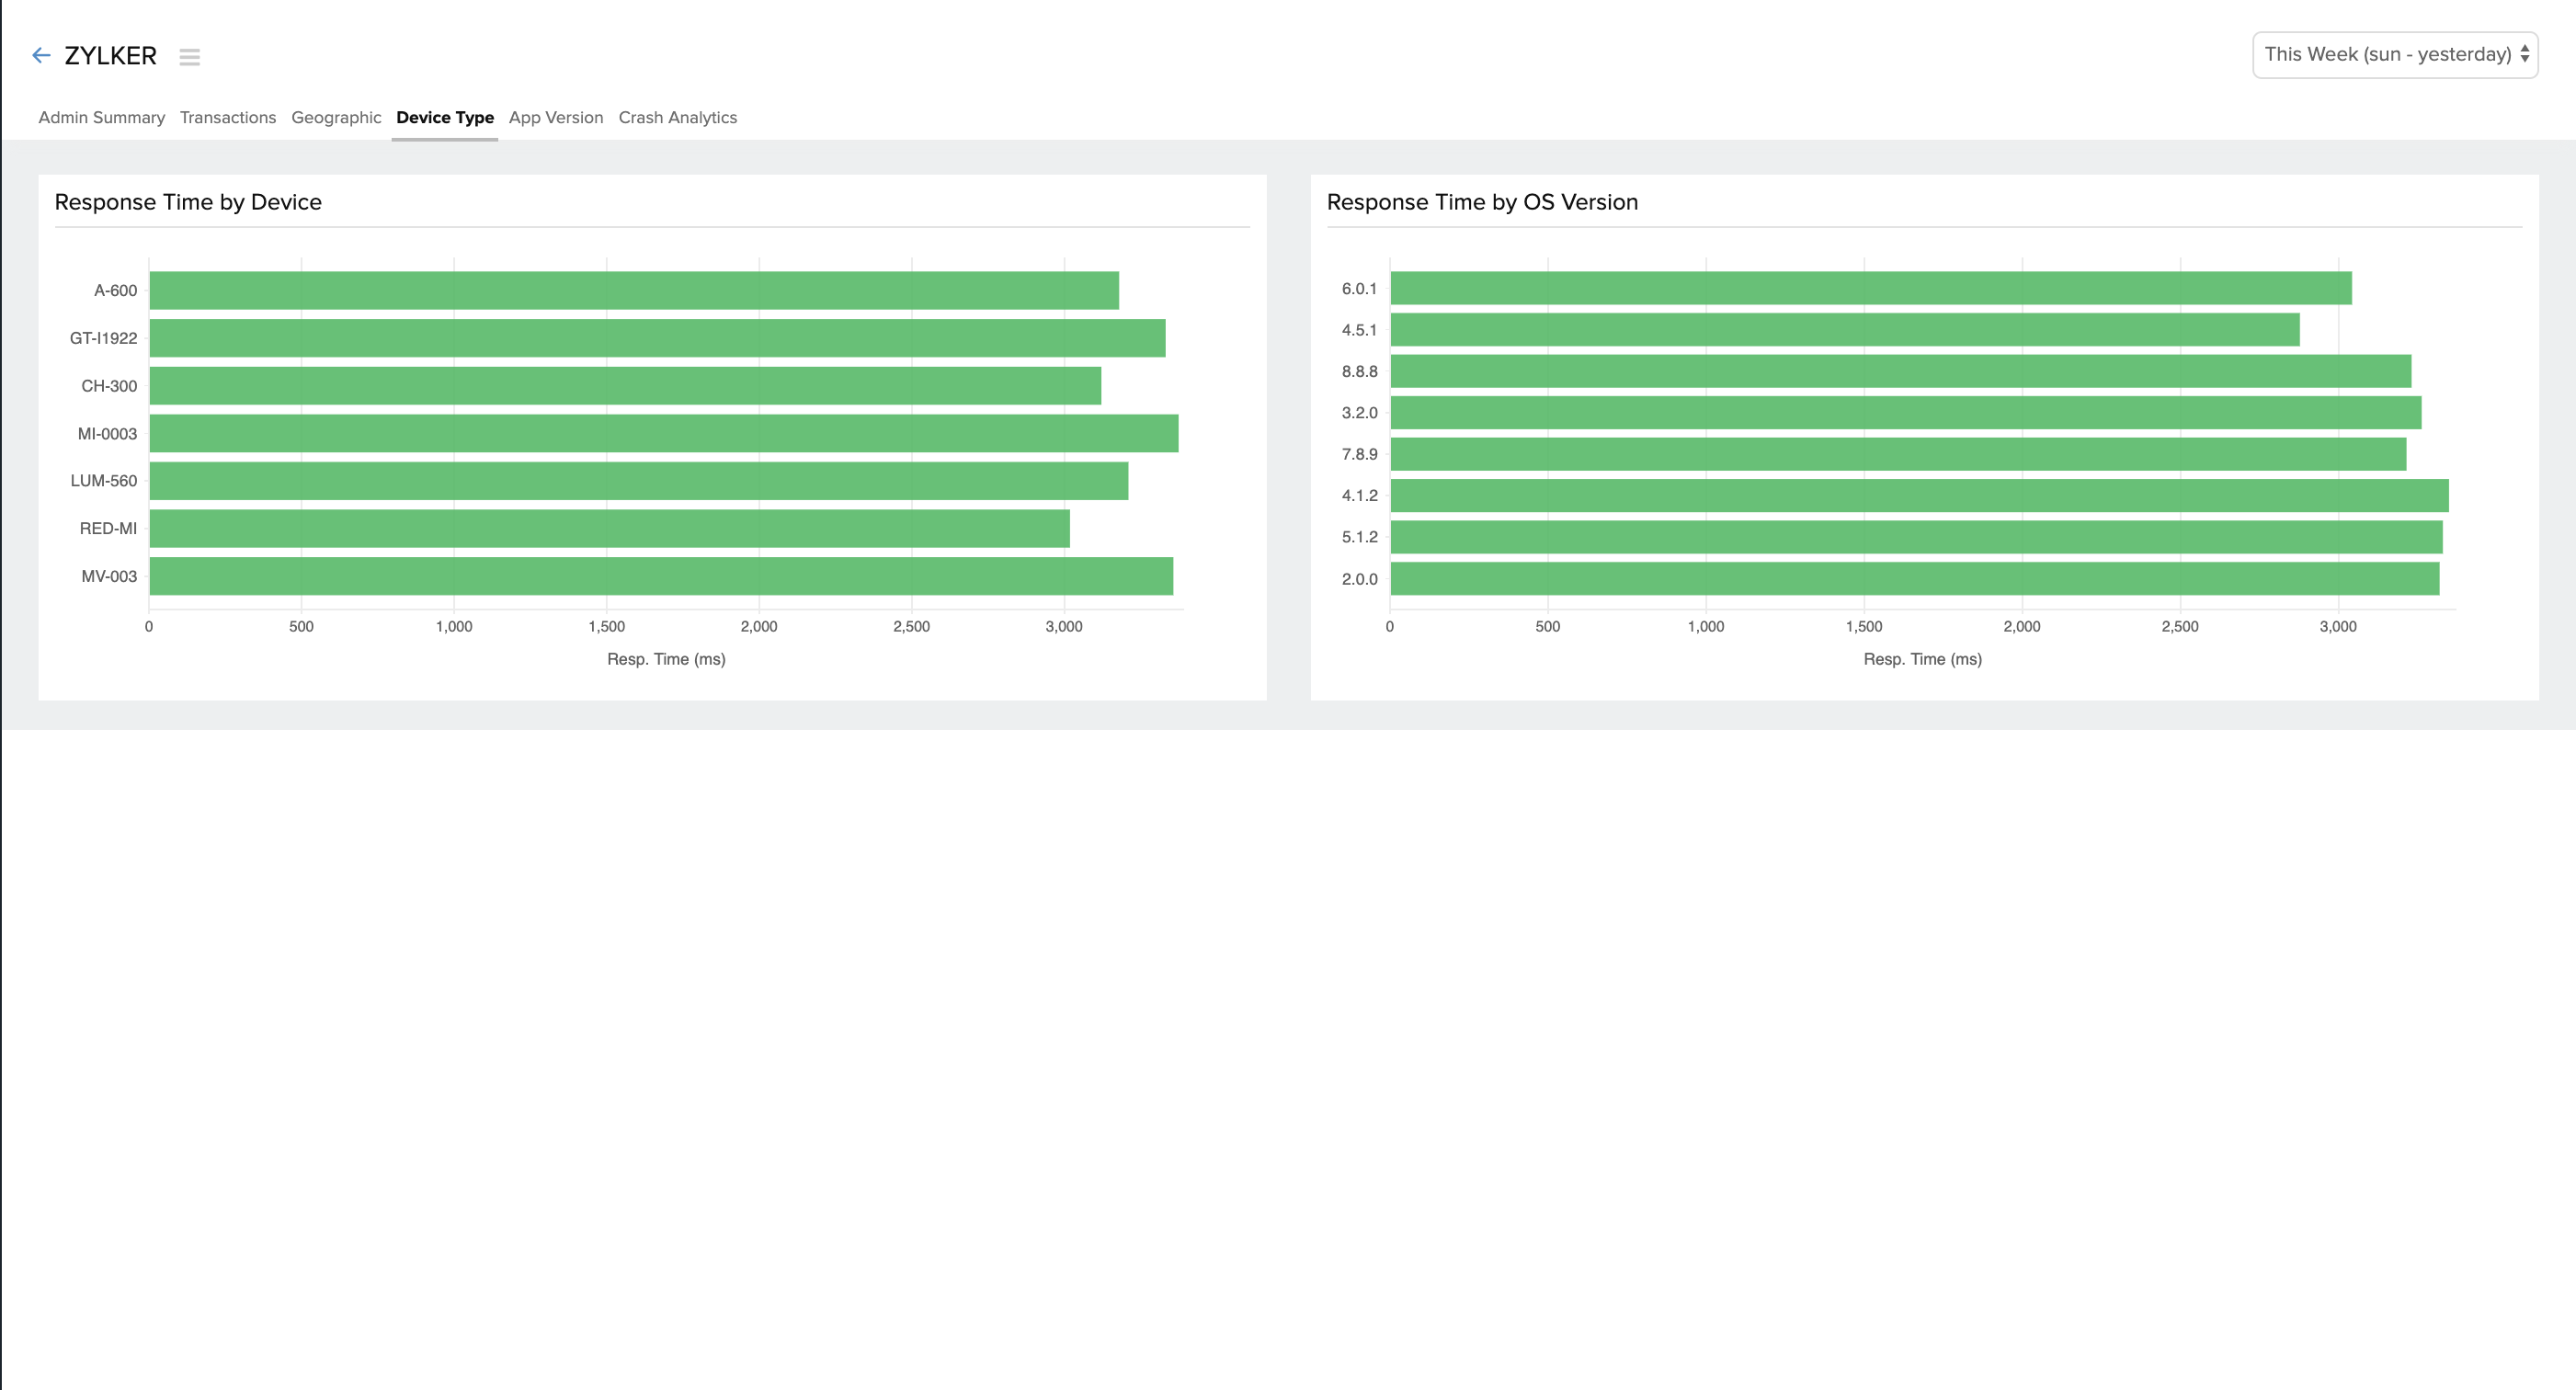
Task: Open Crash Analytics tab
Action: pos(677,117)
